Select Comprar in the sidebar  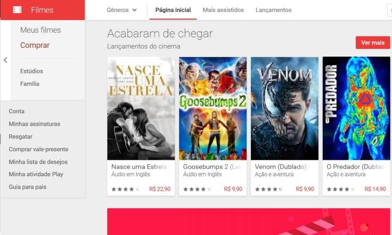35,45
